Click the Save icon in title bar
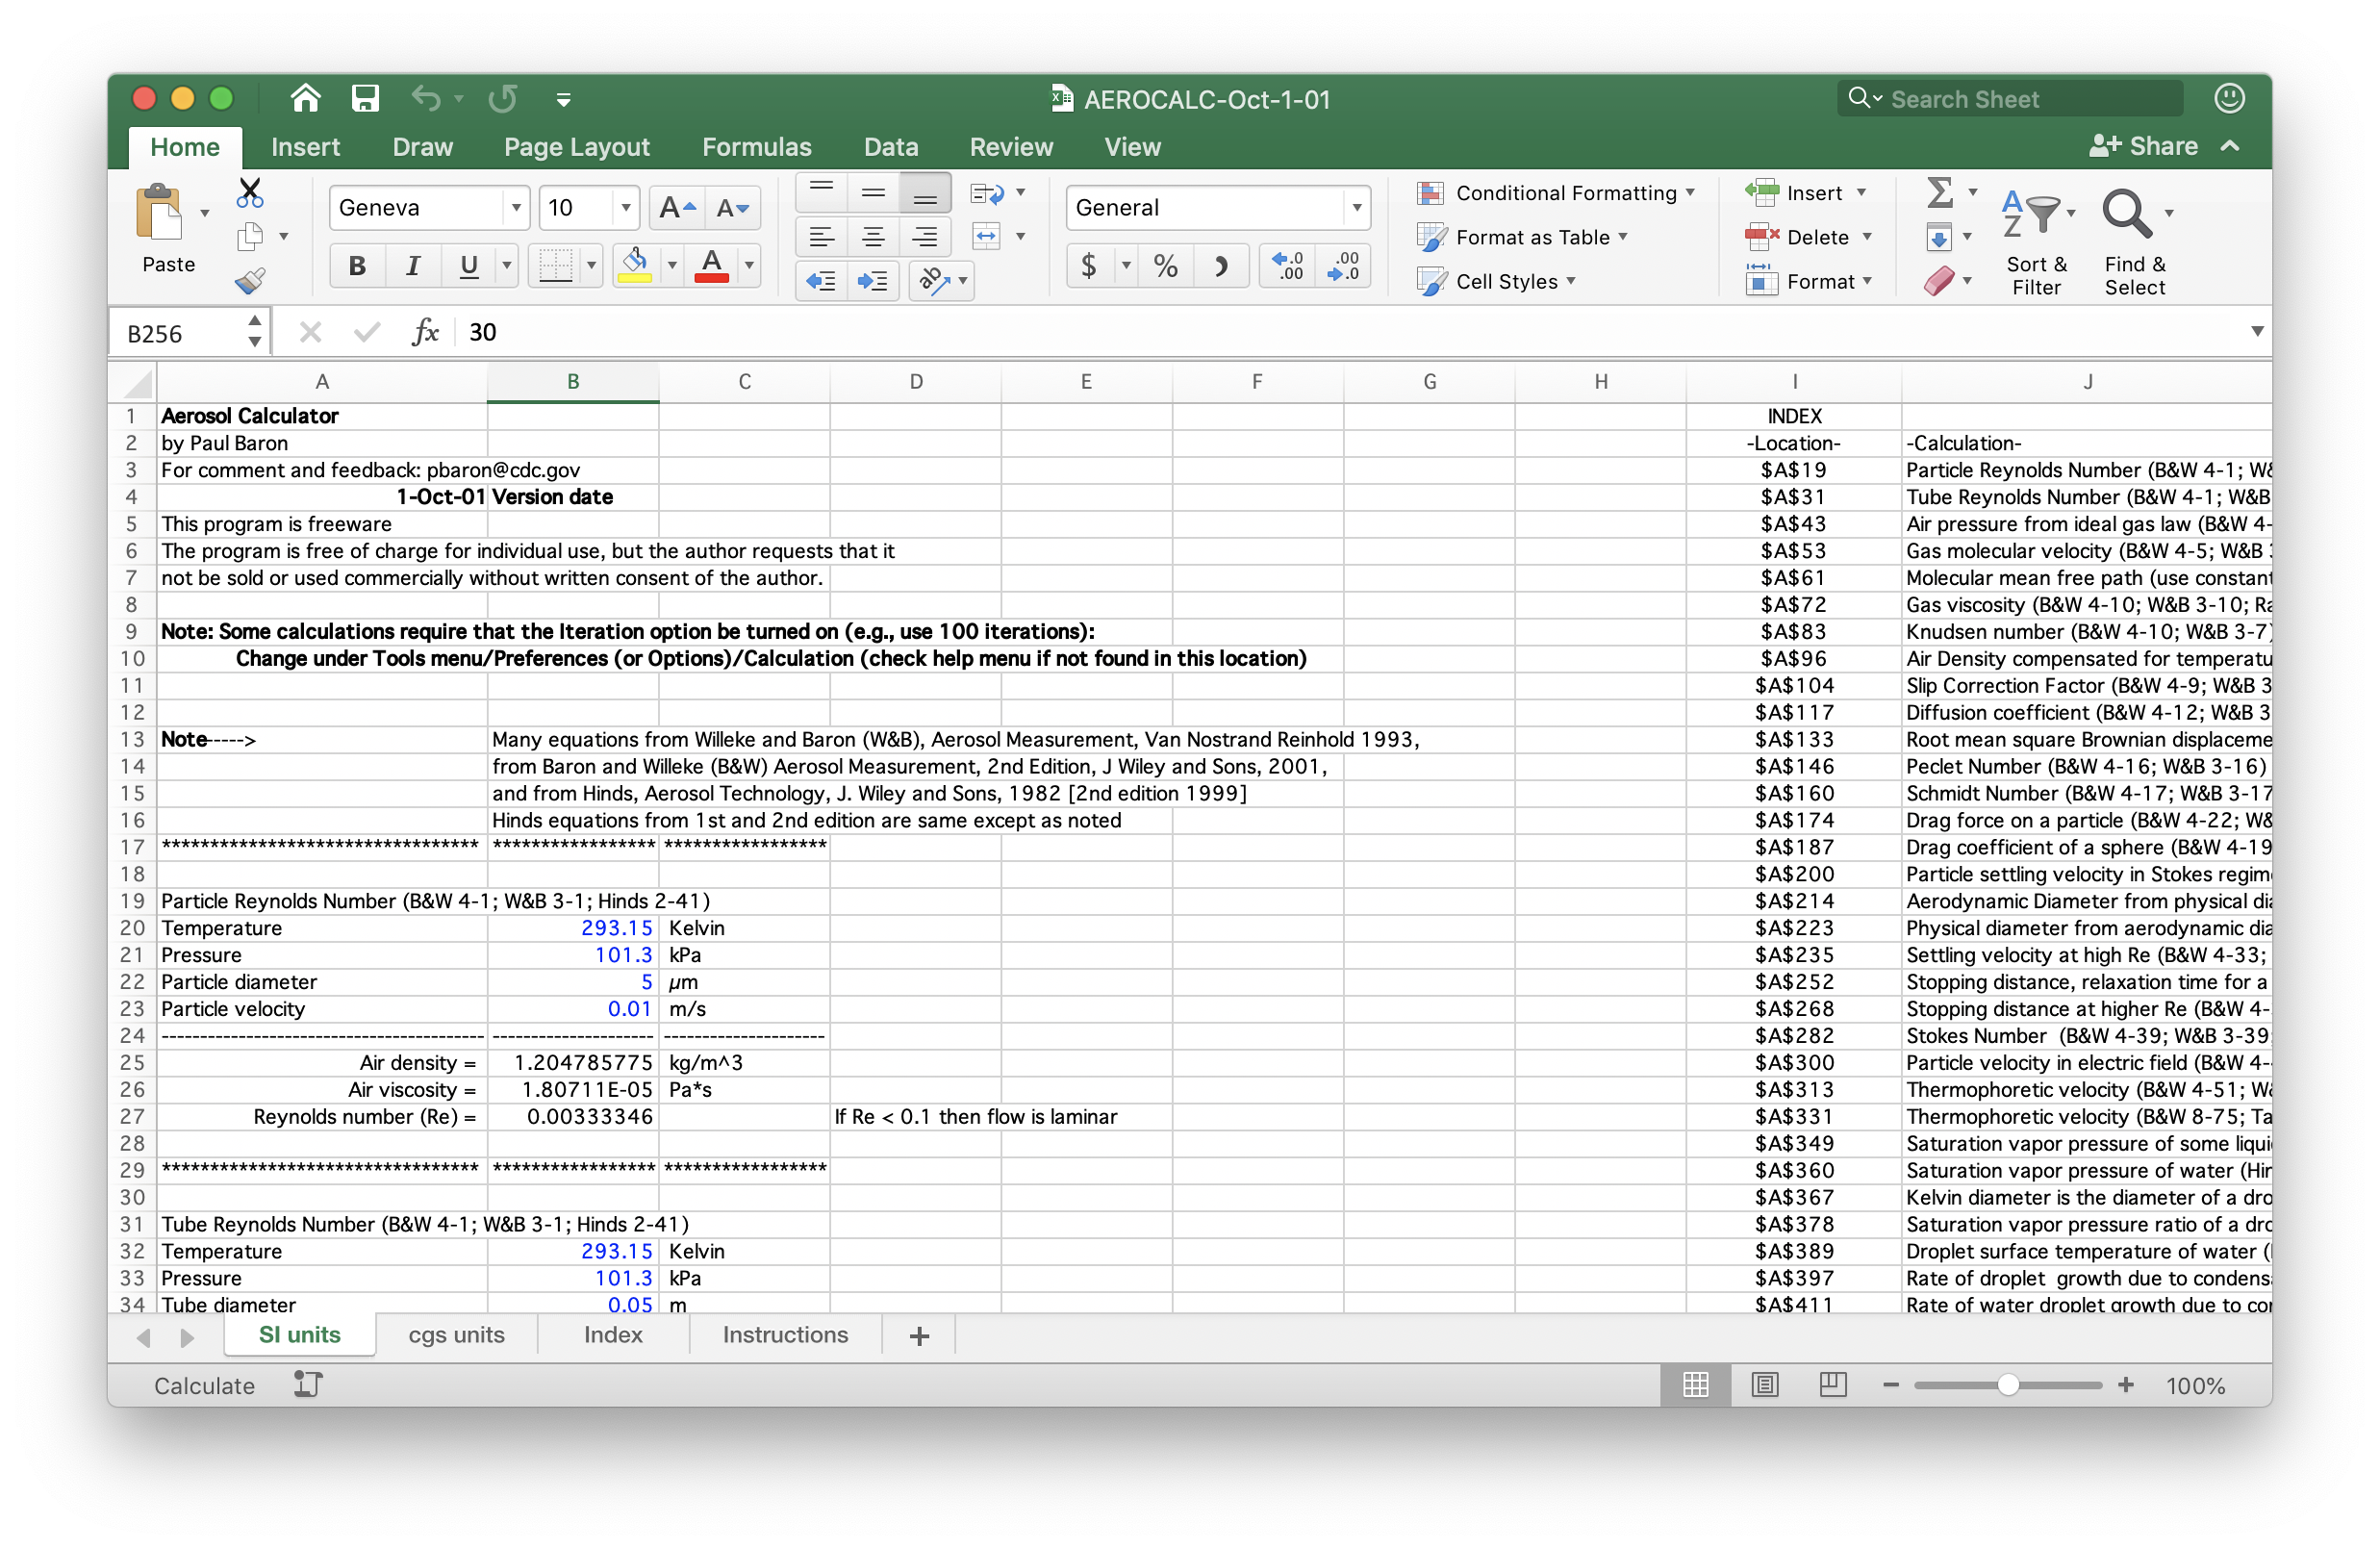The height and width of the screenshot is (1549, 2380). pos(365,98)
